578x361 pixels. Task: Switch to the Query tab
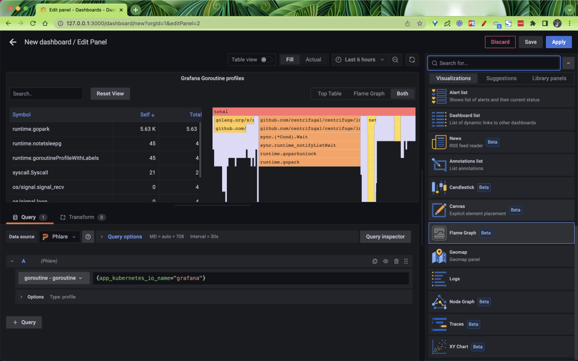(x=29, y=217)
